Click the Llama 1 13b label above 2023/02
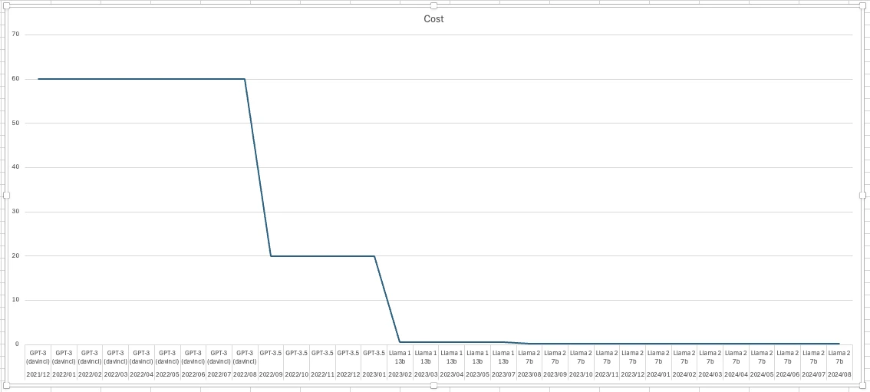Image resolution: width=870 pixels, height=392 pixels. click(x=400, y=357)
